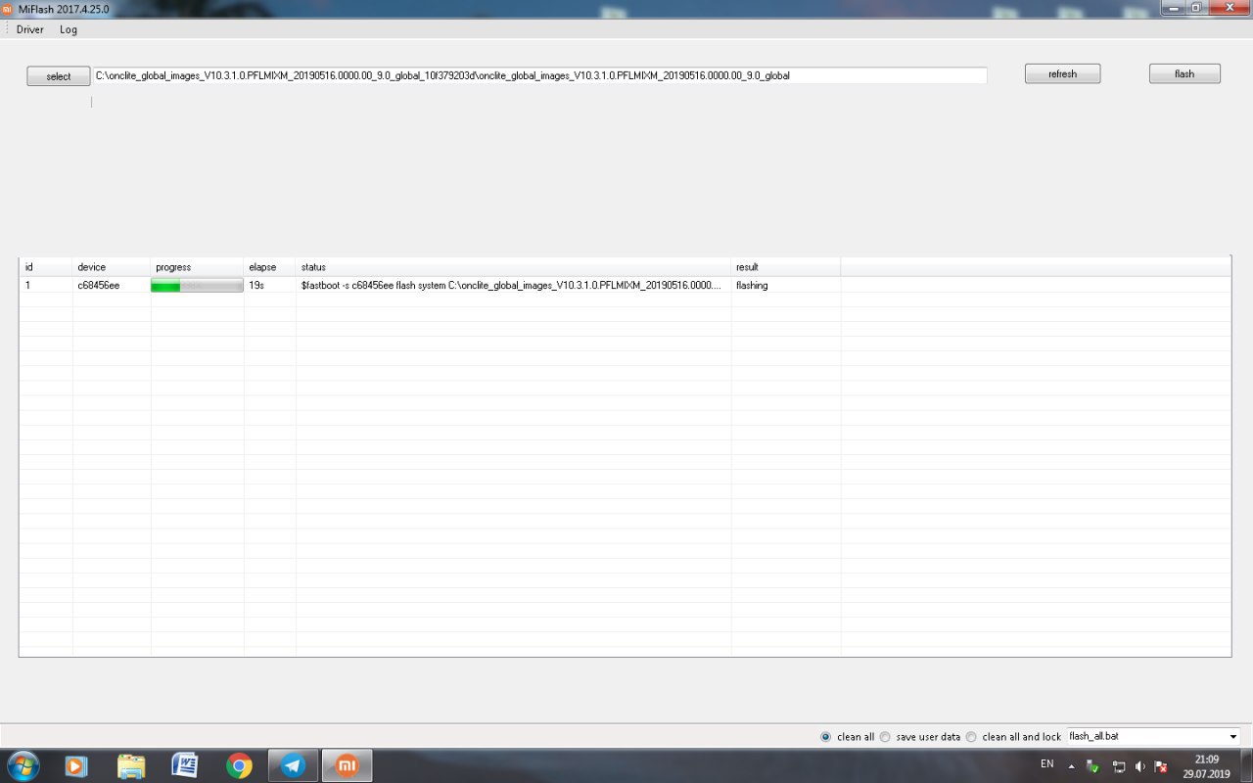Click the EN language indicator

[1047, 763]
